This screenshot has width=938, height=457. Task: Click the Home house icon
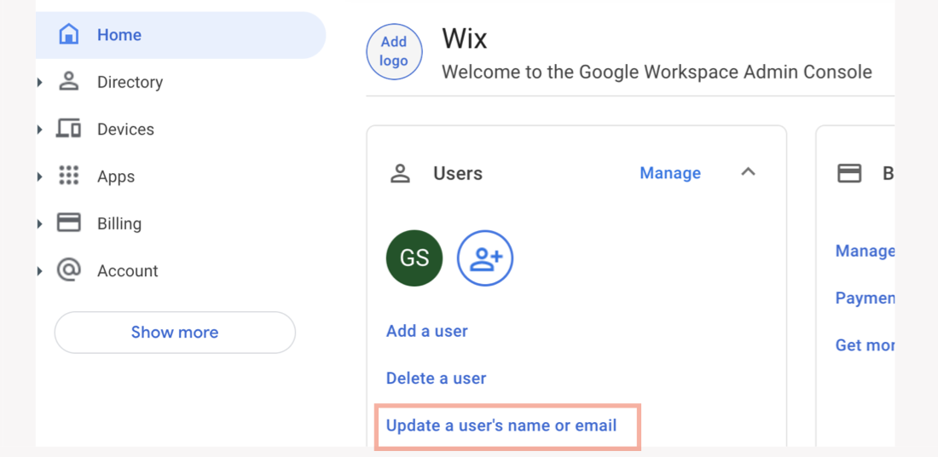(69, 34)
